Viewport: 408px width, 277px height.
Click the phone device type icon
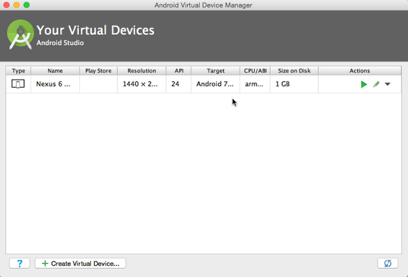[x=18, y=84]
